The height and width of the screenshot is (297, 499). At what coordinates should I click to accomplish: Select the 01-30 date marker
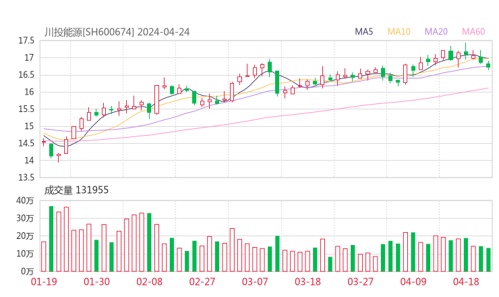click(x=98, y=281)
